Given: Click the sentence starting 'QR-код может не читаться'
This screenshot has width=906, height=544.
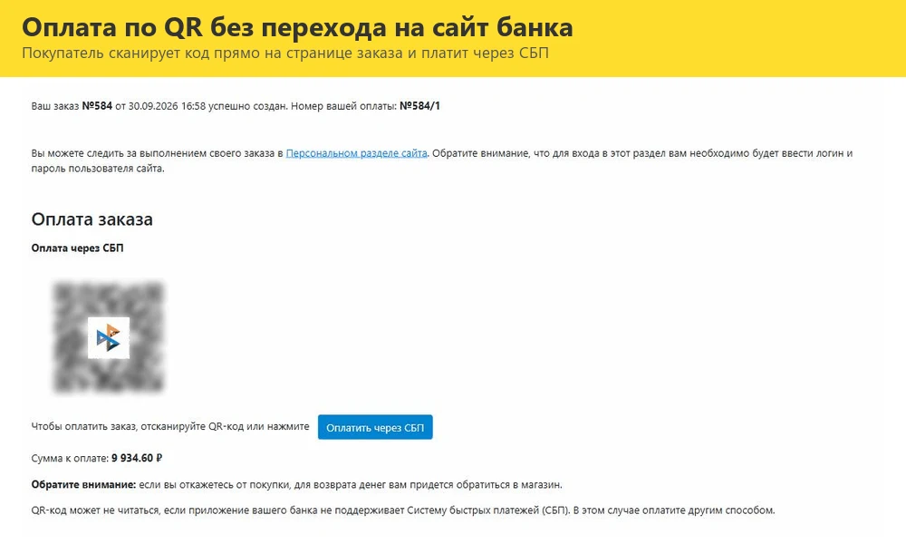Looking at the screenshot, I should pos(403,510).
